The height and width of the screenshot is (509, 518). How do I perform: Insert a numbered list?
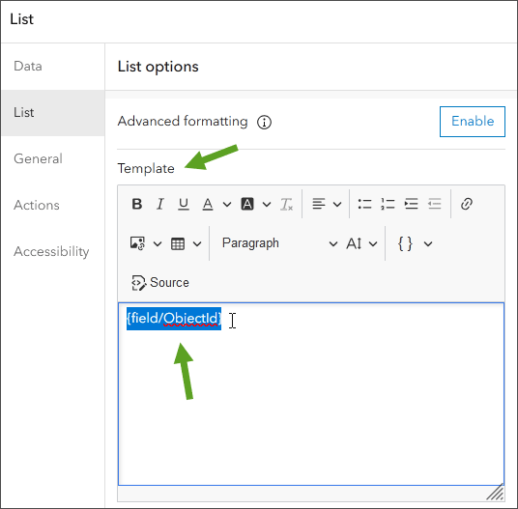point(388,204)
